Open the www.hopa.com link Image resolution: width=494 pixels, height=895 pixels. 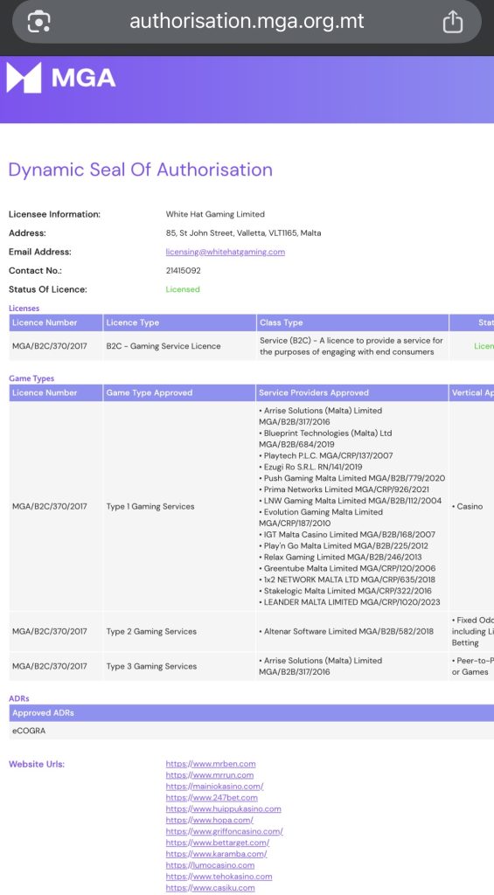coord(210,820)
